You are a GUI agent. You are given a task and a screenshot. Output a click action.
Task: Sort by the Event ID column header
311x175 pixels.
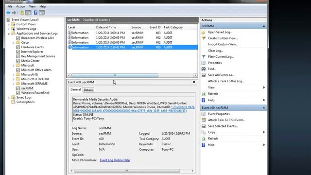(x=155, y=27)
